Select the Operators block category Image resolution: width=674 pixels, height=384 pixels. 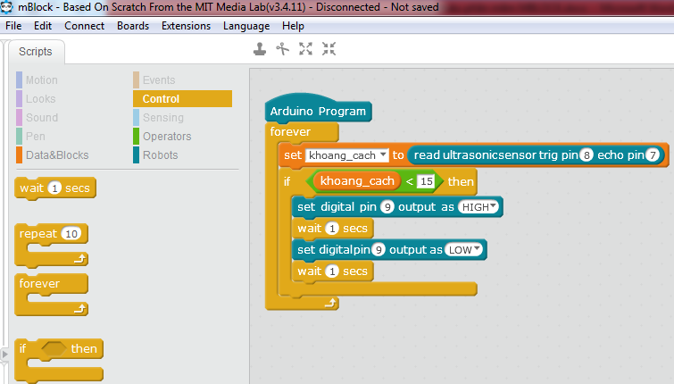click(167, 137)
